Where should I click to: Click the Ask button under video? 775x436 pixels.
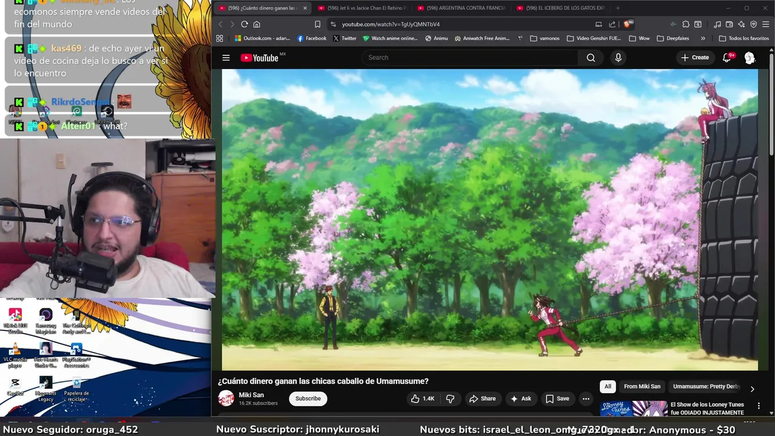coord(521,398)
